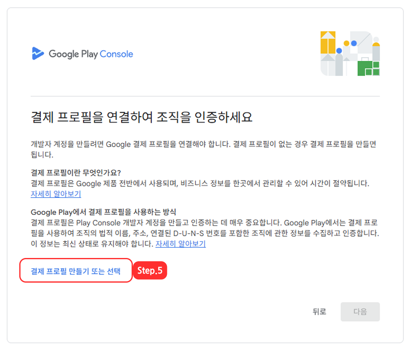410x350 pixels.
Task: Click the 다음 button
Action: tap(360, 311)
